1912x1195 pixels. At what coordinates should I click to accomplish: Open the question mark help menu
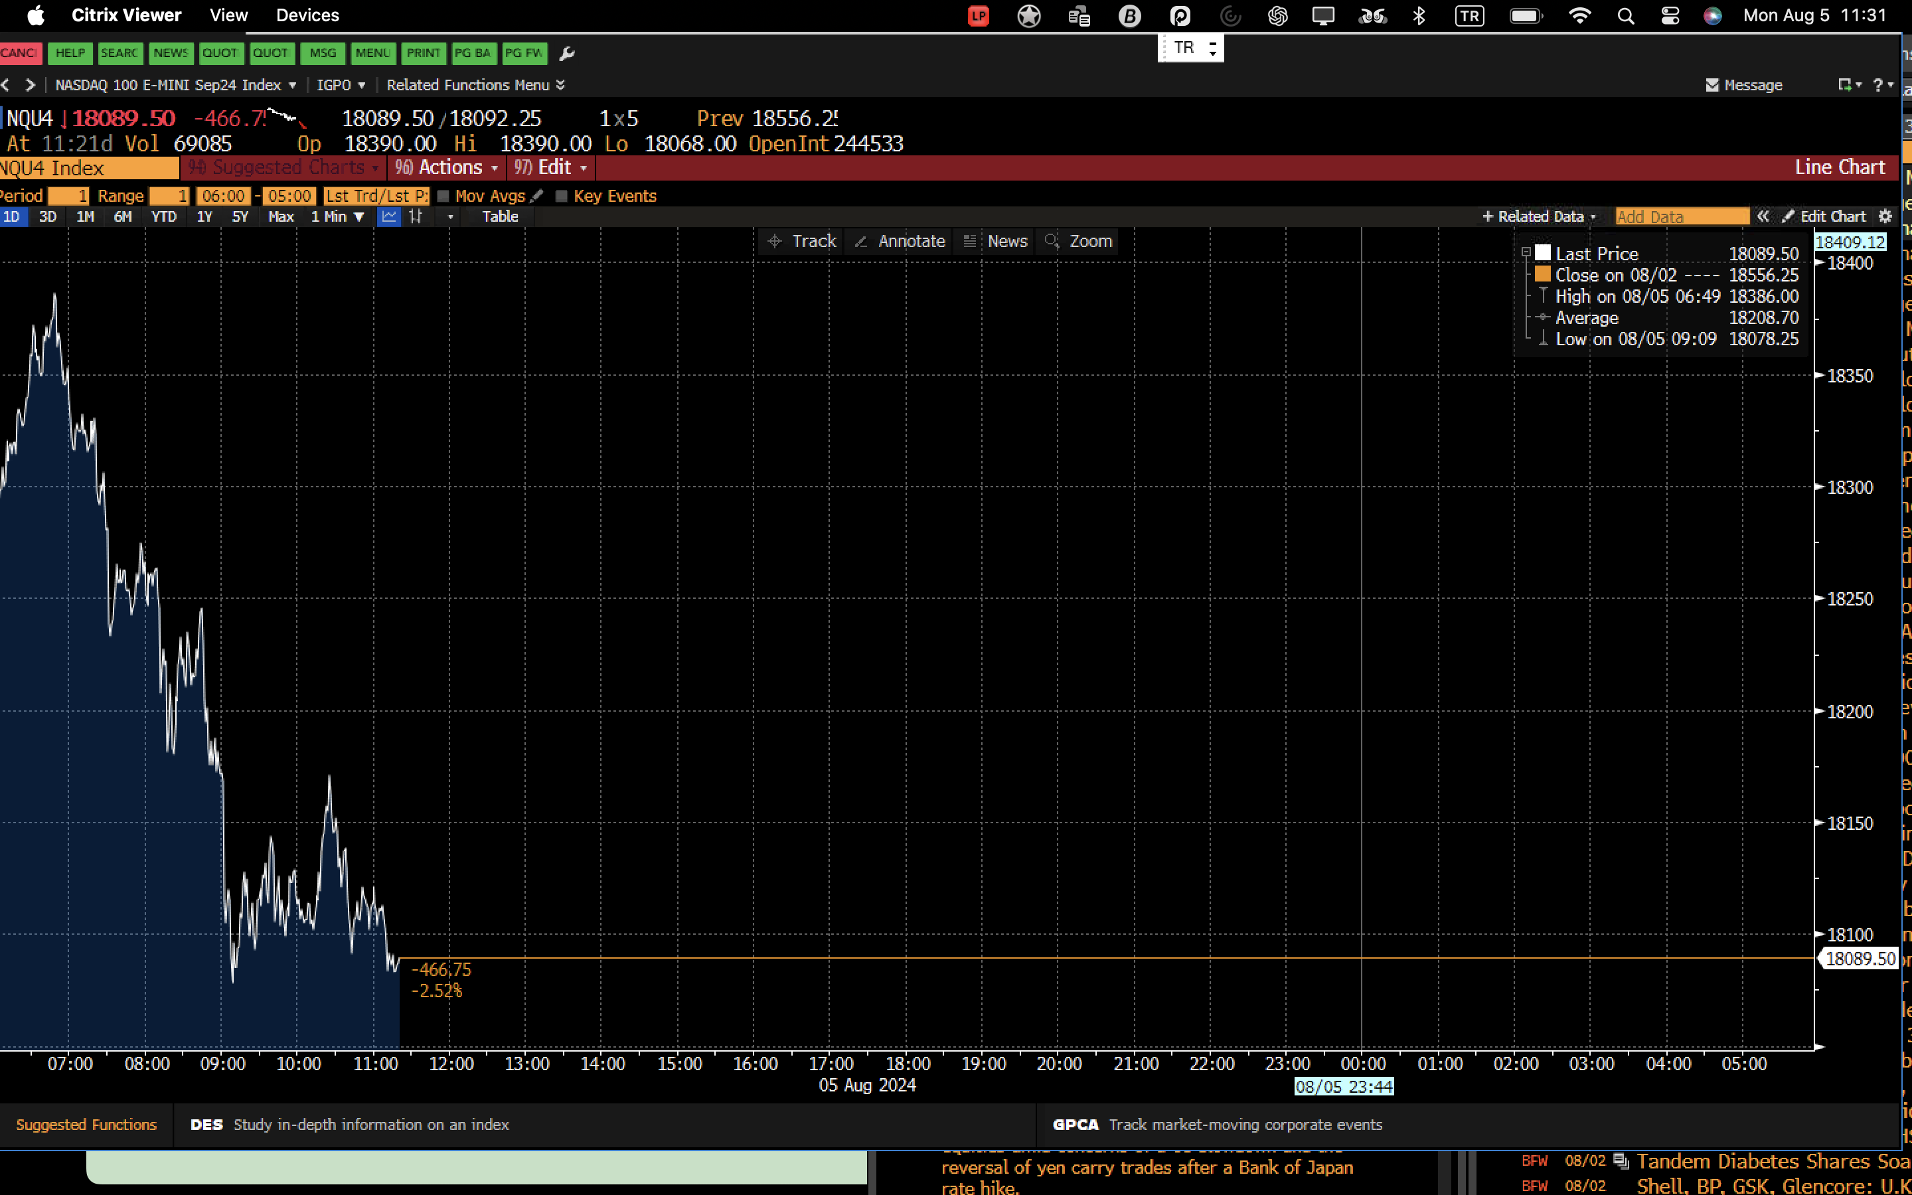(x=1883, y=84)
